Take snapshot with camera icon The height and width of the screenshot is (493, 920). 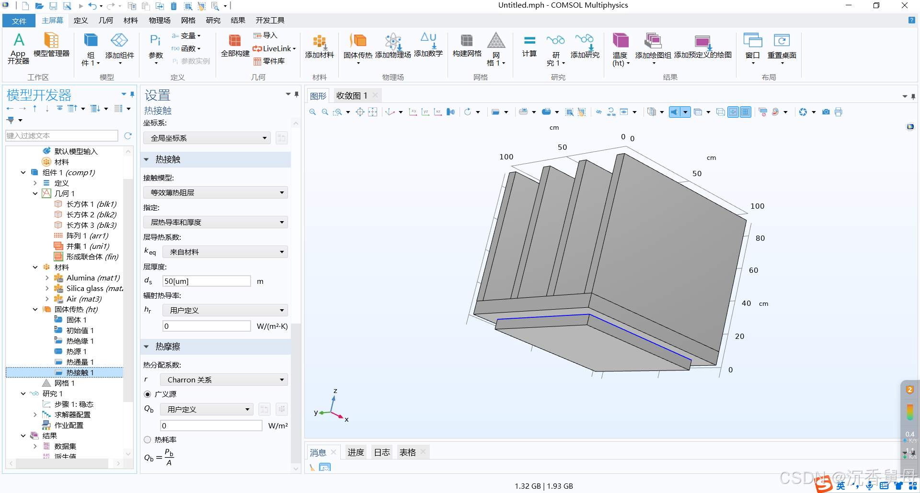coord(826,112)
